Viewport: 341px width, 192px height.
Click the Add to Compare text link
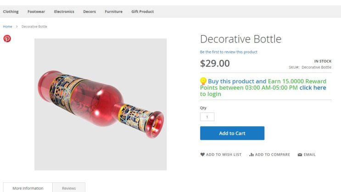click(272, 155)
